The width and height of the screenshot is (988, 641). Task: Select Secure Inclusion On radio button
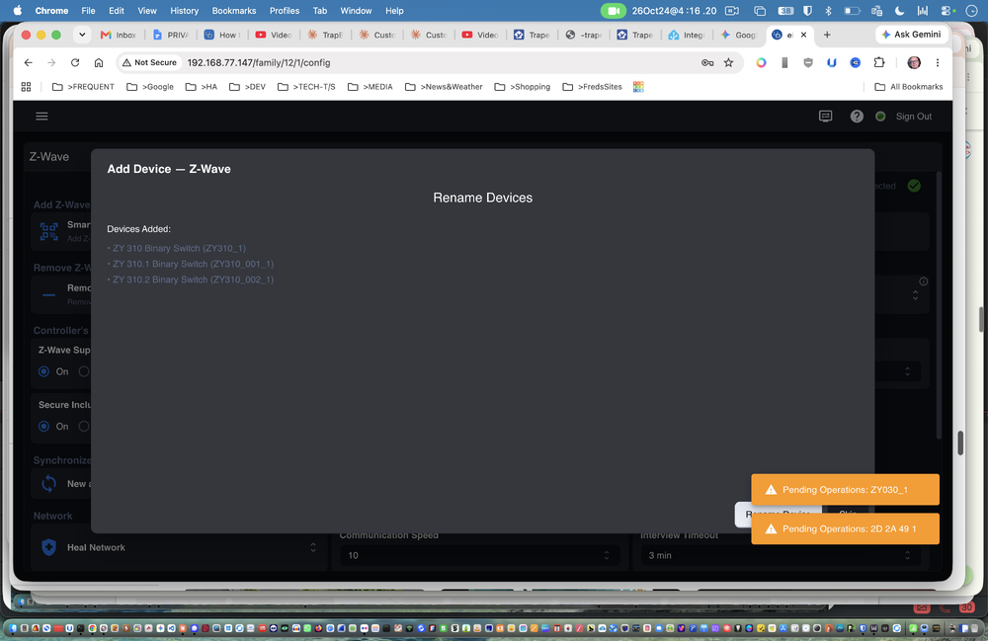[43, 427]
